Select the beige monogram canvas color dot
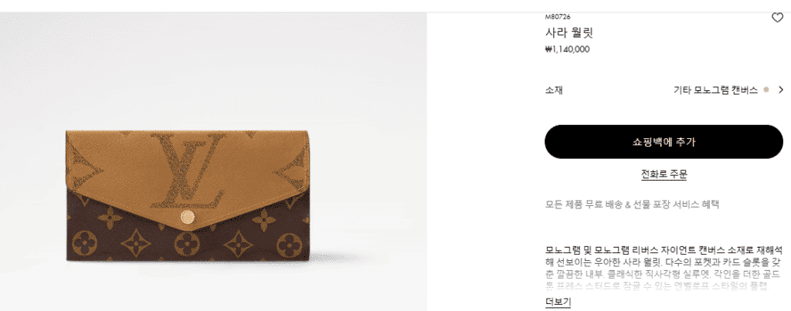 (766, 90)
